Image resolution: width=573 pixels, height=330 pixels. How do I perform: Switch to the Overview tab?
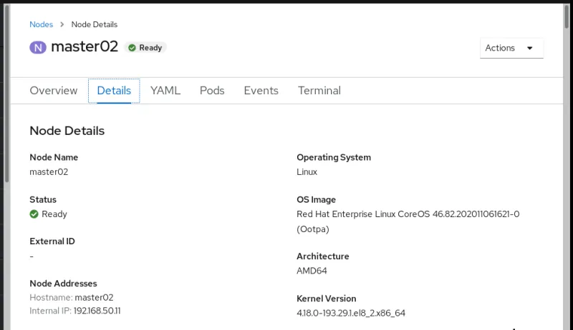coord(53,91)
